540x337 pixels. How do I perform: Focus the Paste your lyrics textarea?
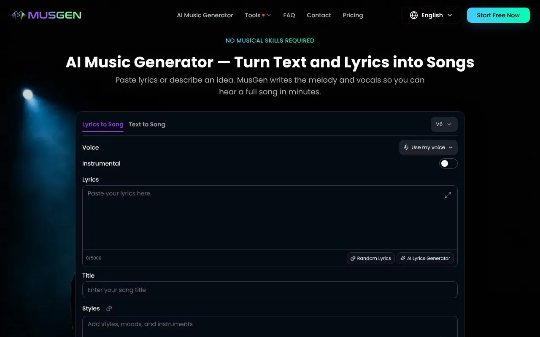(x=270, y=218)
